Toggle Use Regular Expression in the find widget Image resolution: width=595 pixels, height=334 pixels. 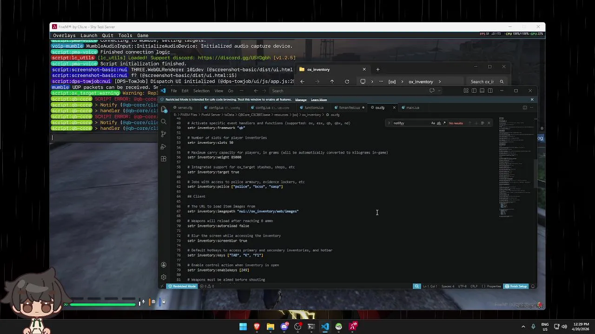pyautogui.click(x=444, y=123)
